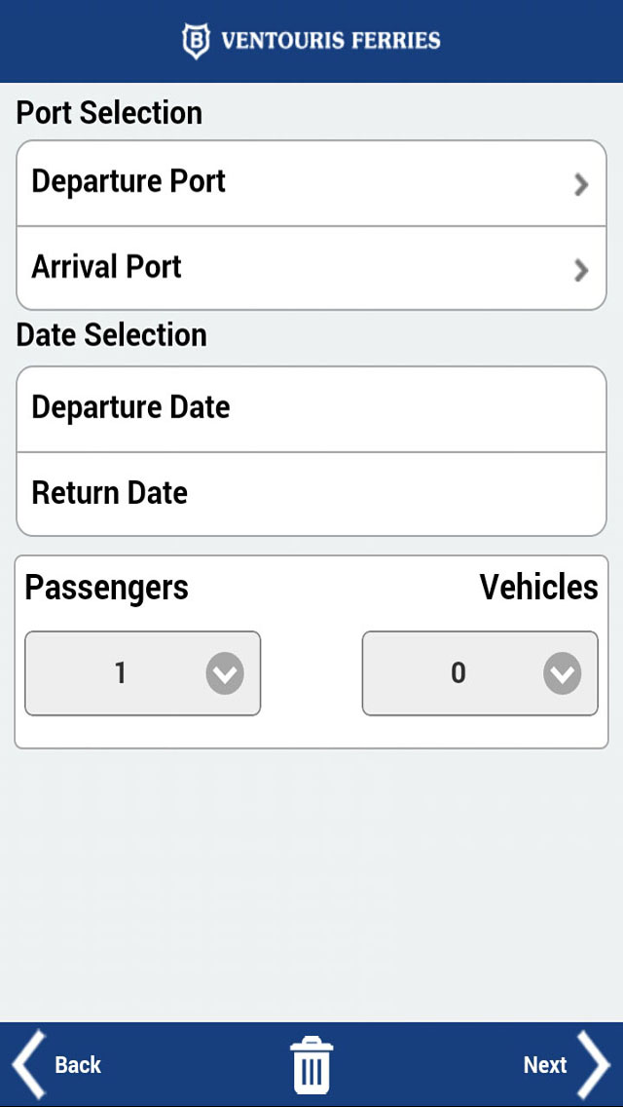Open the Vehicles count dropdown
Image resolution: width=623 pixels, height=1107 pixels.
pos(480,673)
